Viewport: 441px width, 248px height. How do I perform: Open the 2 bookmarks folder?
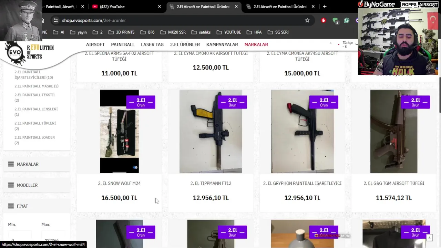(98, 32)
